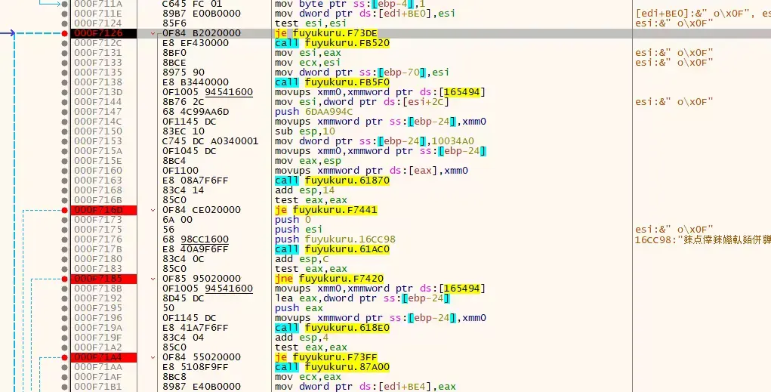The height and width of the screenshot is (392, 771).
Task: Toggle the breakpoint dot at 000F71A4
Action: (64, 357)
